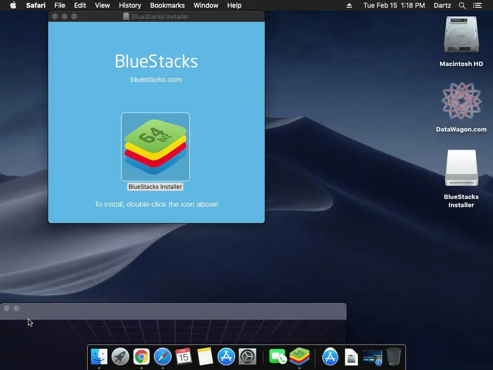Screen dimensions: 493x370
Task: Open the Help menu
Action: tap(234, 5)
